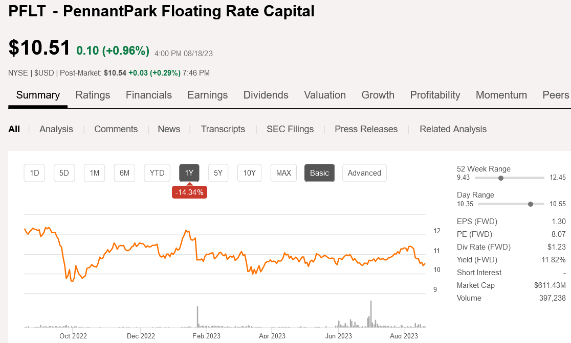The height and width of the screenshot is (343, 571).
Task: Filter content by News
Action: (x=169, y=129)
